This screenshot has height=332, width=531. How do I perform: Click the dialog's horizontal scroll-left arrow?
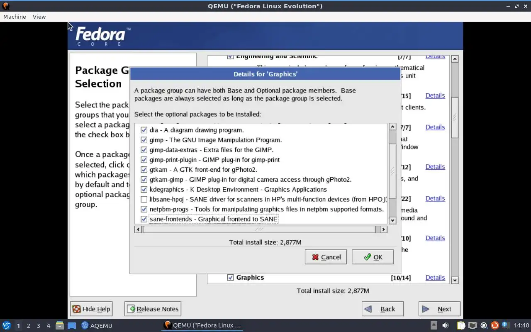(x=139, y=229)
